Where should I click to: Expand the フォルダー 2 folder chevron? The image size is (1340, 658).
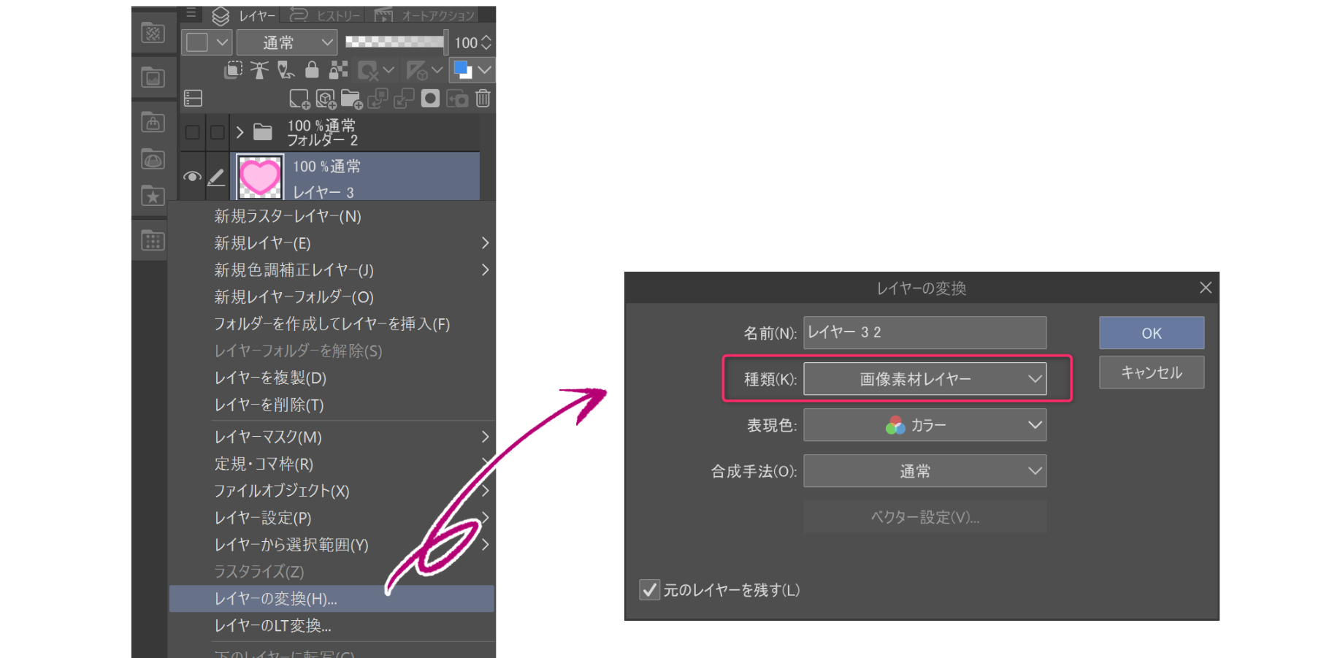coord(240,132)
